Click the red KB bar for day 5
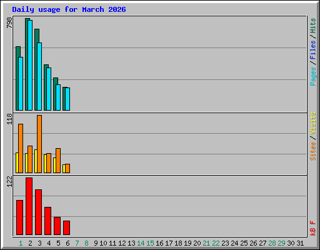 pyautogui.click(x=57, y=226)
